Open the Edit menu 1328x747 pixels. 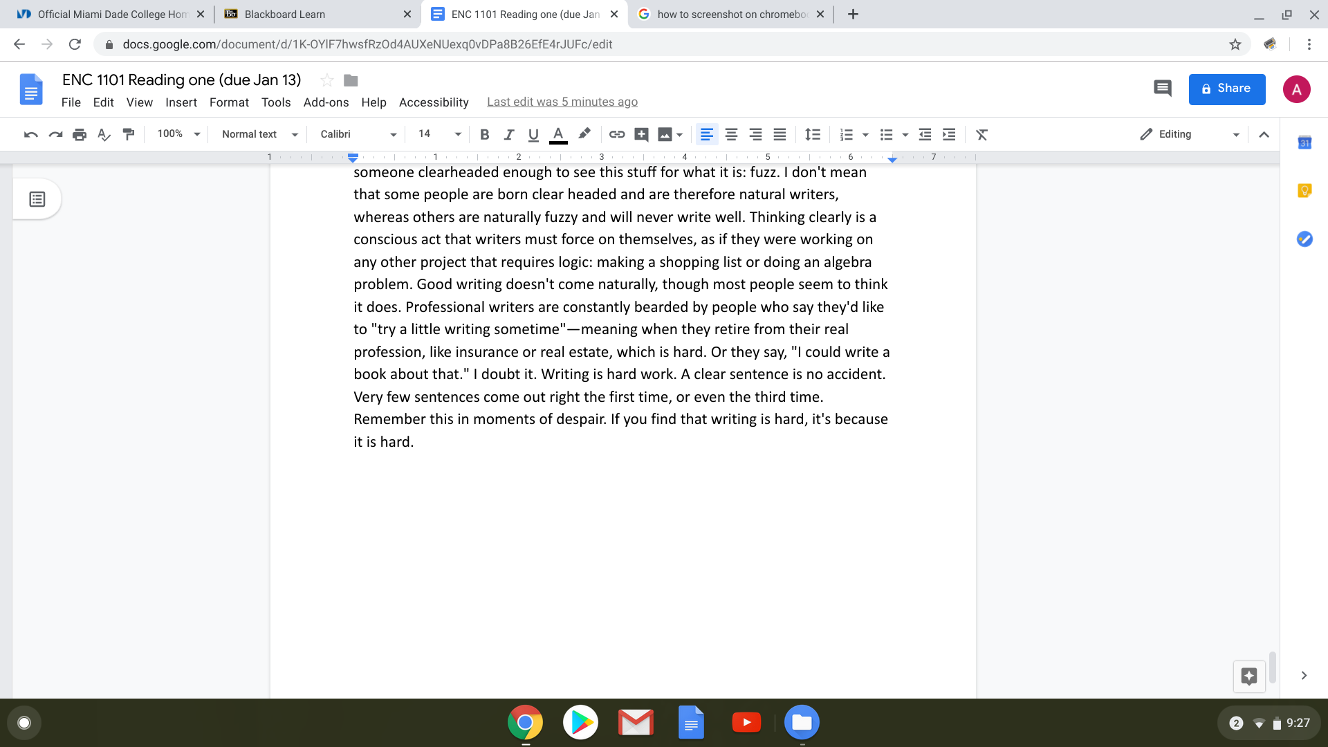point(103,102)
